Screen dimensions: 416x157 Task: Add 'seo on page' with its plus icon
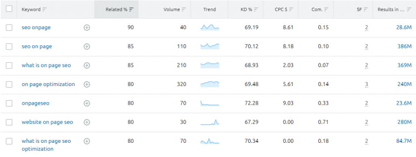(x=87, y=47)
